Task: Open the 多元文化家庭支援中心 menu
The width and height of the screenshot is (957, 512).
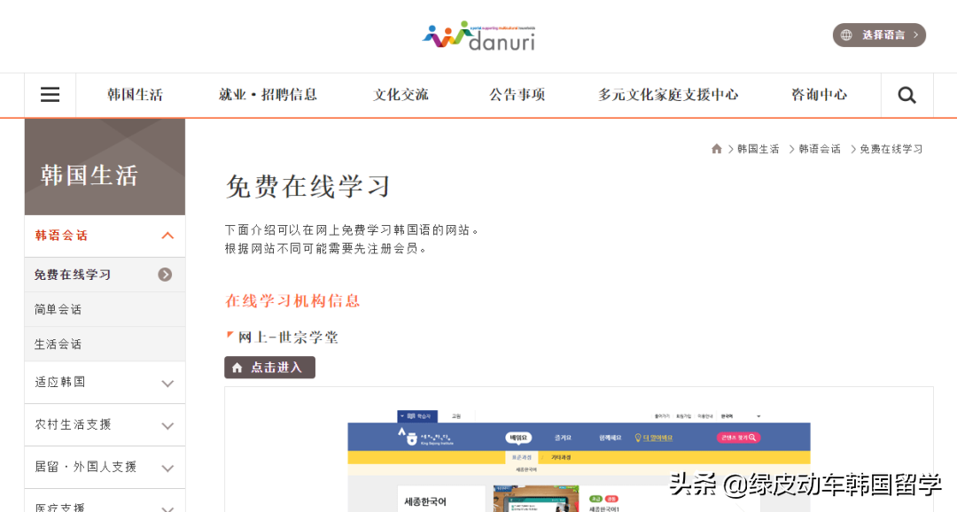Action: (x=667, y=95)
